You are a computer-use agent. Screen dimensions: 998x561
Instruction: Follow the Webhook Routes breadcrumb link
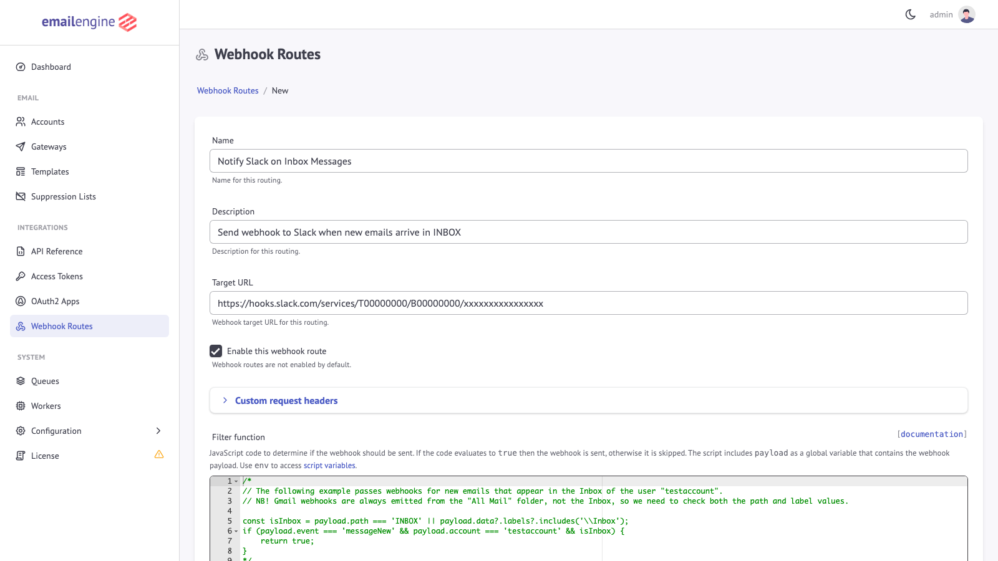[228, 90]
